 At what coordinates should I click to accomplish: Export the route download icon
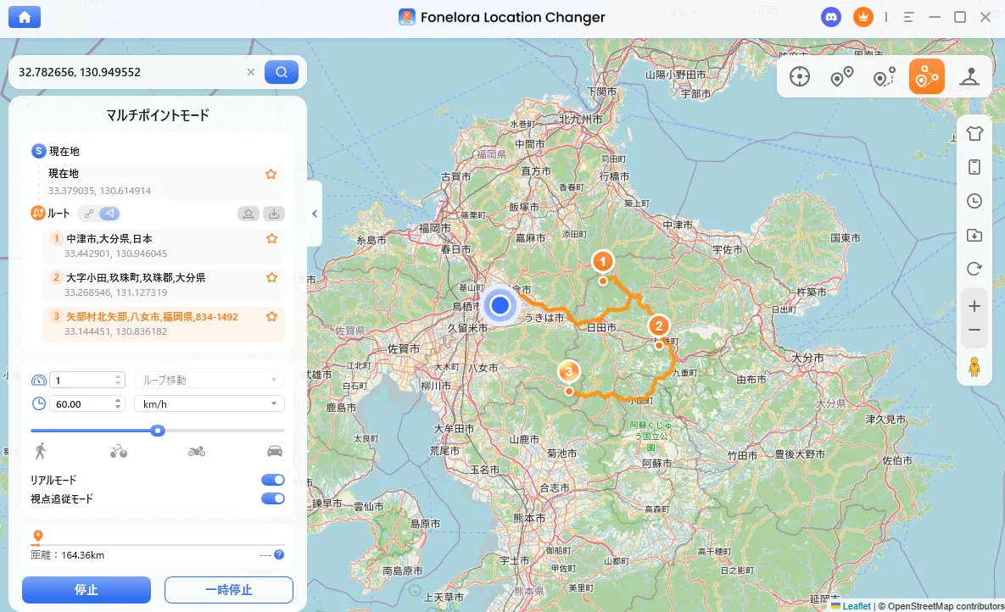274,214
